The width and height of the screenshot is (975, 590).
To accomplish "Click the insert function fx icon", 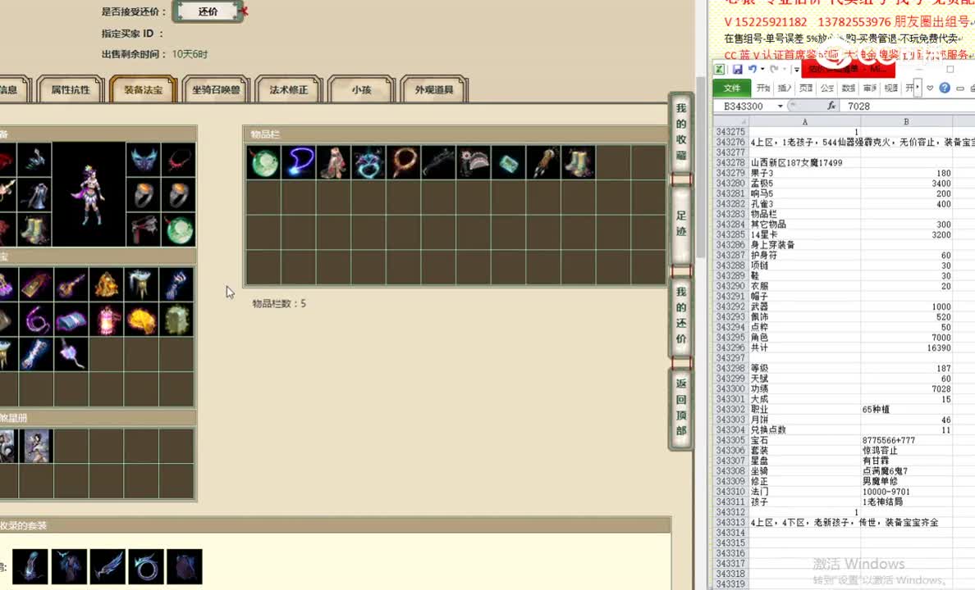I will 831,107.
